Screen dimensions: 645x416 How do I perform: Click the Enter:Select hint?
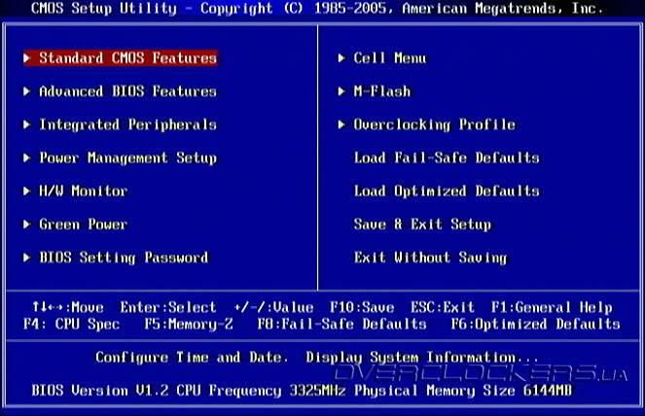168,307
